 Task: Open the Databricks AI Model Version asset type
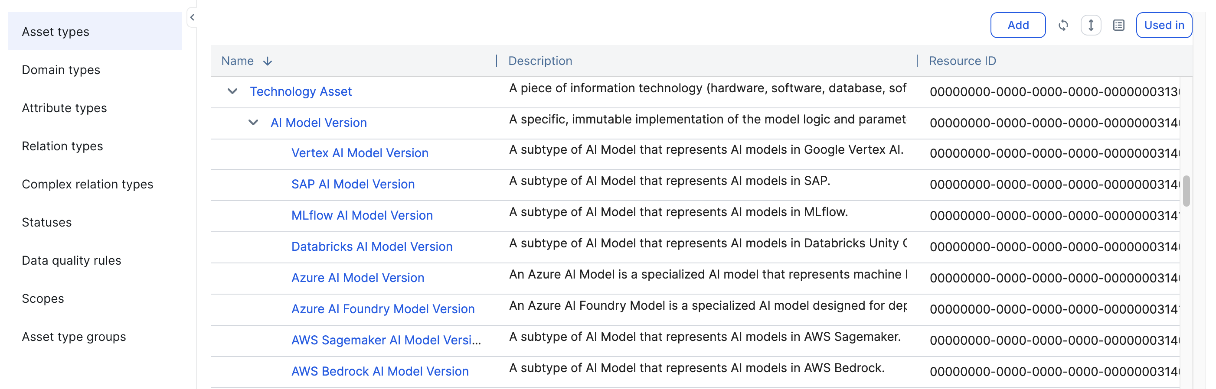tap(372, 246)
